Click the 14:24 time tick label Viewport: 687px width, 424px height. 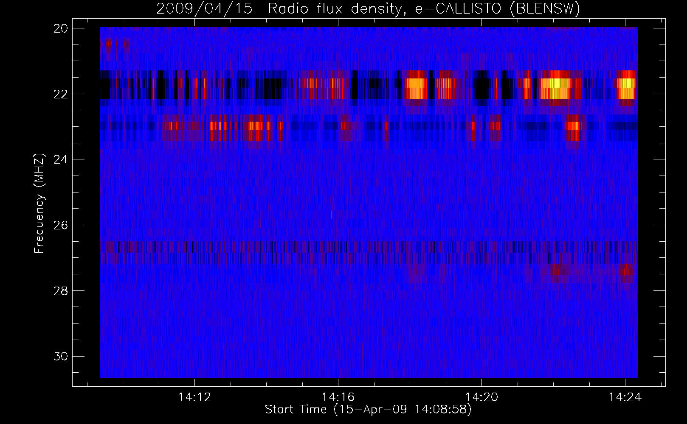(625, 397)
